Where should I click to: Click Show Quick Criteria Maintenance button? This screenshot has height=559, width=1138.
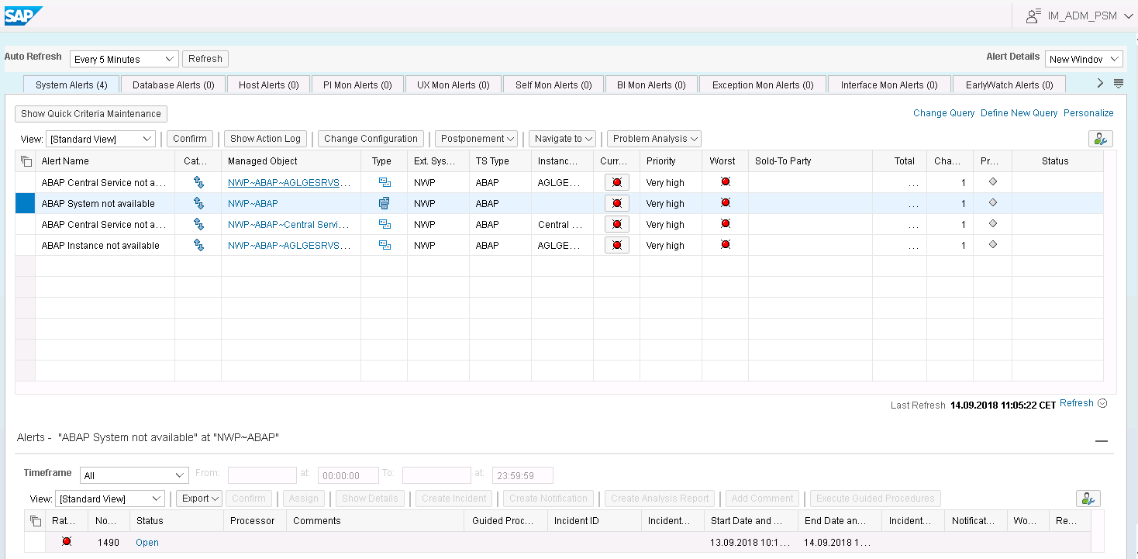tap(91, 114)
